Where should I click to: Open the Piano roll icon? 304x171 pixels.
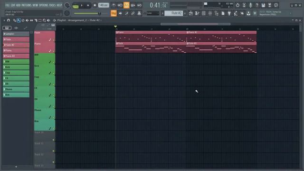[x=197, y=13]
